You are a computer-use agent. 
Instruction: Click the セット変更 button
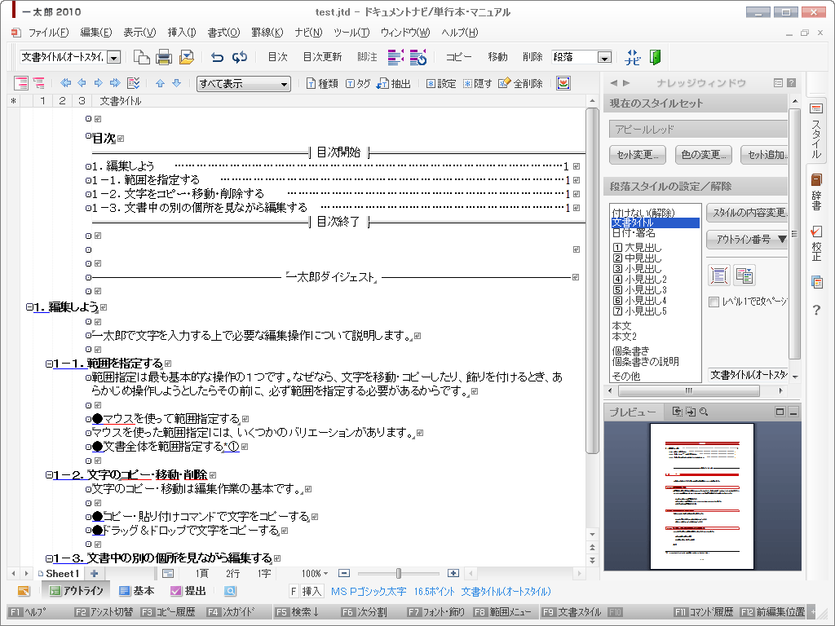click(638, 155)
